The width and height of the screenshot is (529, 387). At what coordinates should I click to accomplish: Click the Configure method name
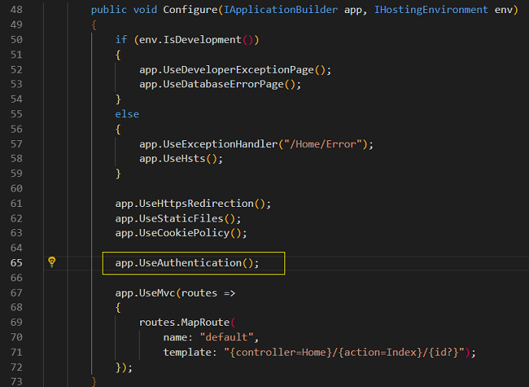pyautogui.click(x=190, y=10)
